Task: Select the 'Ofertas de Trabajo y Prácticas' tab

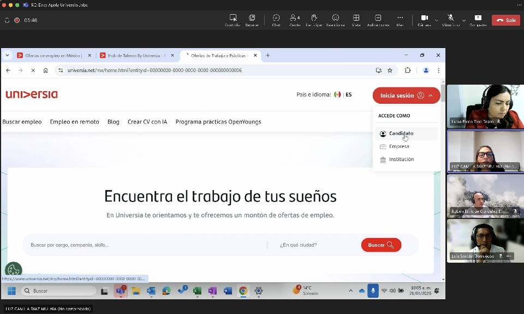Action: 219,56
